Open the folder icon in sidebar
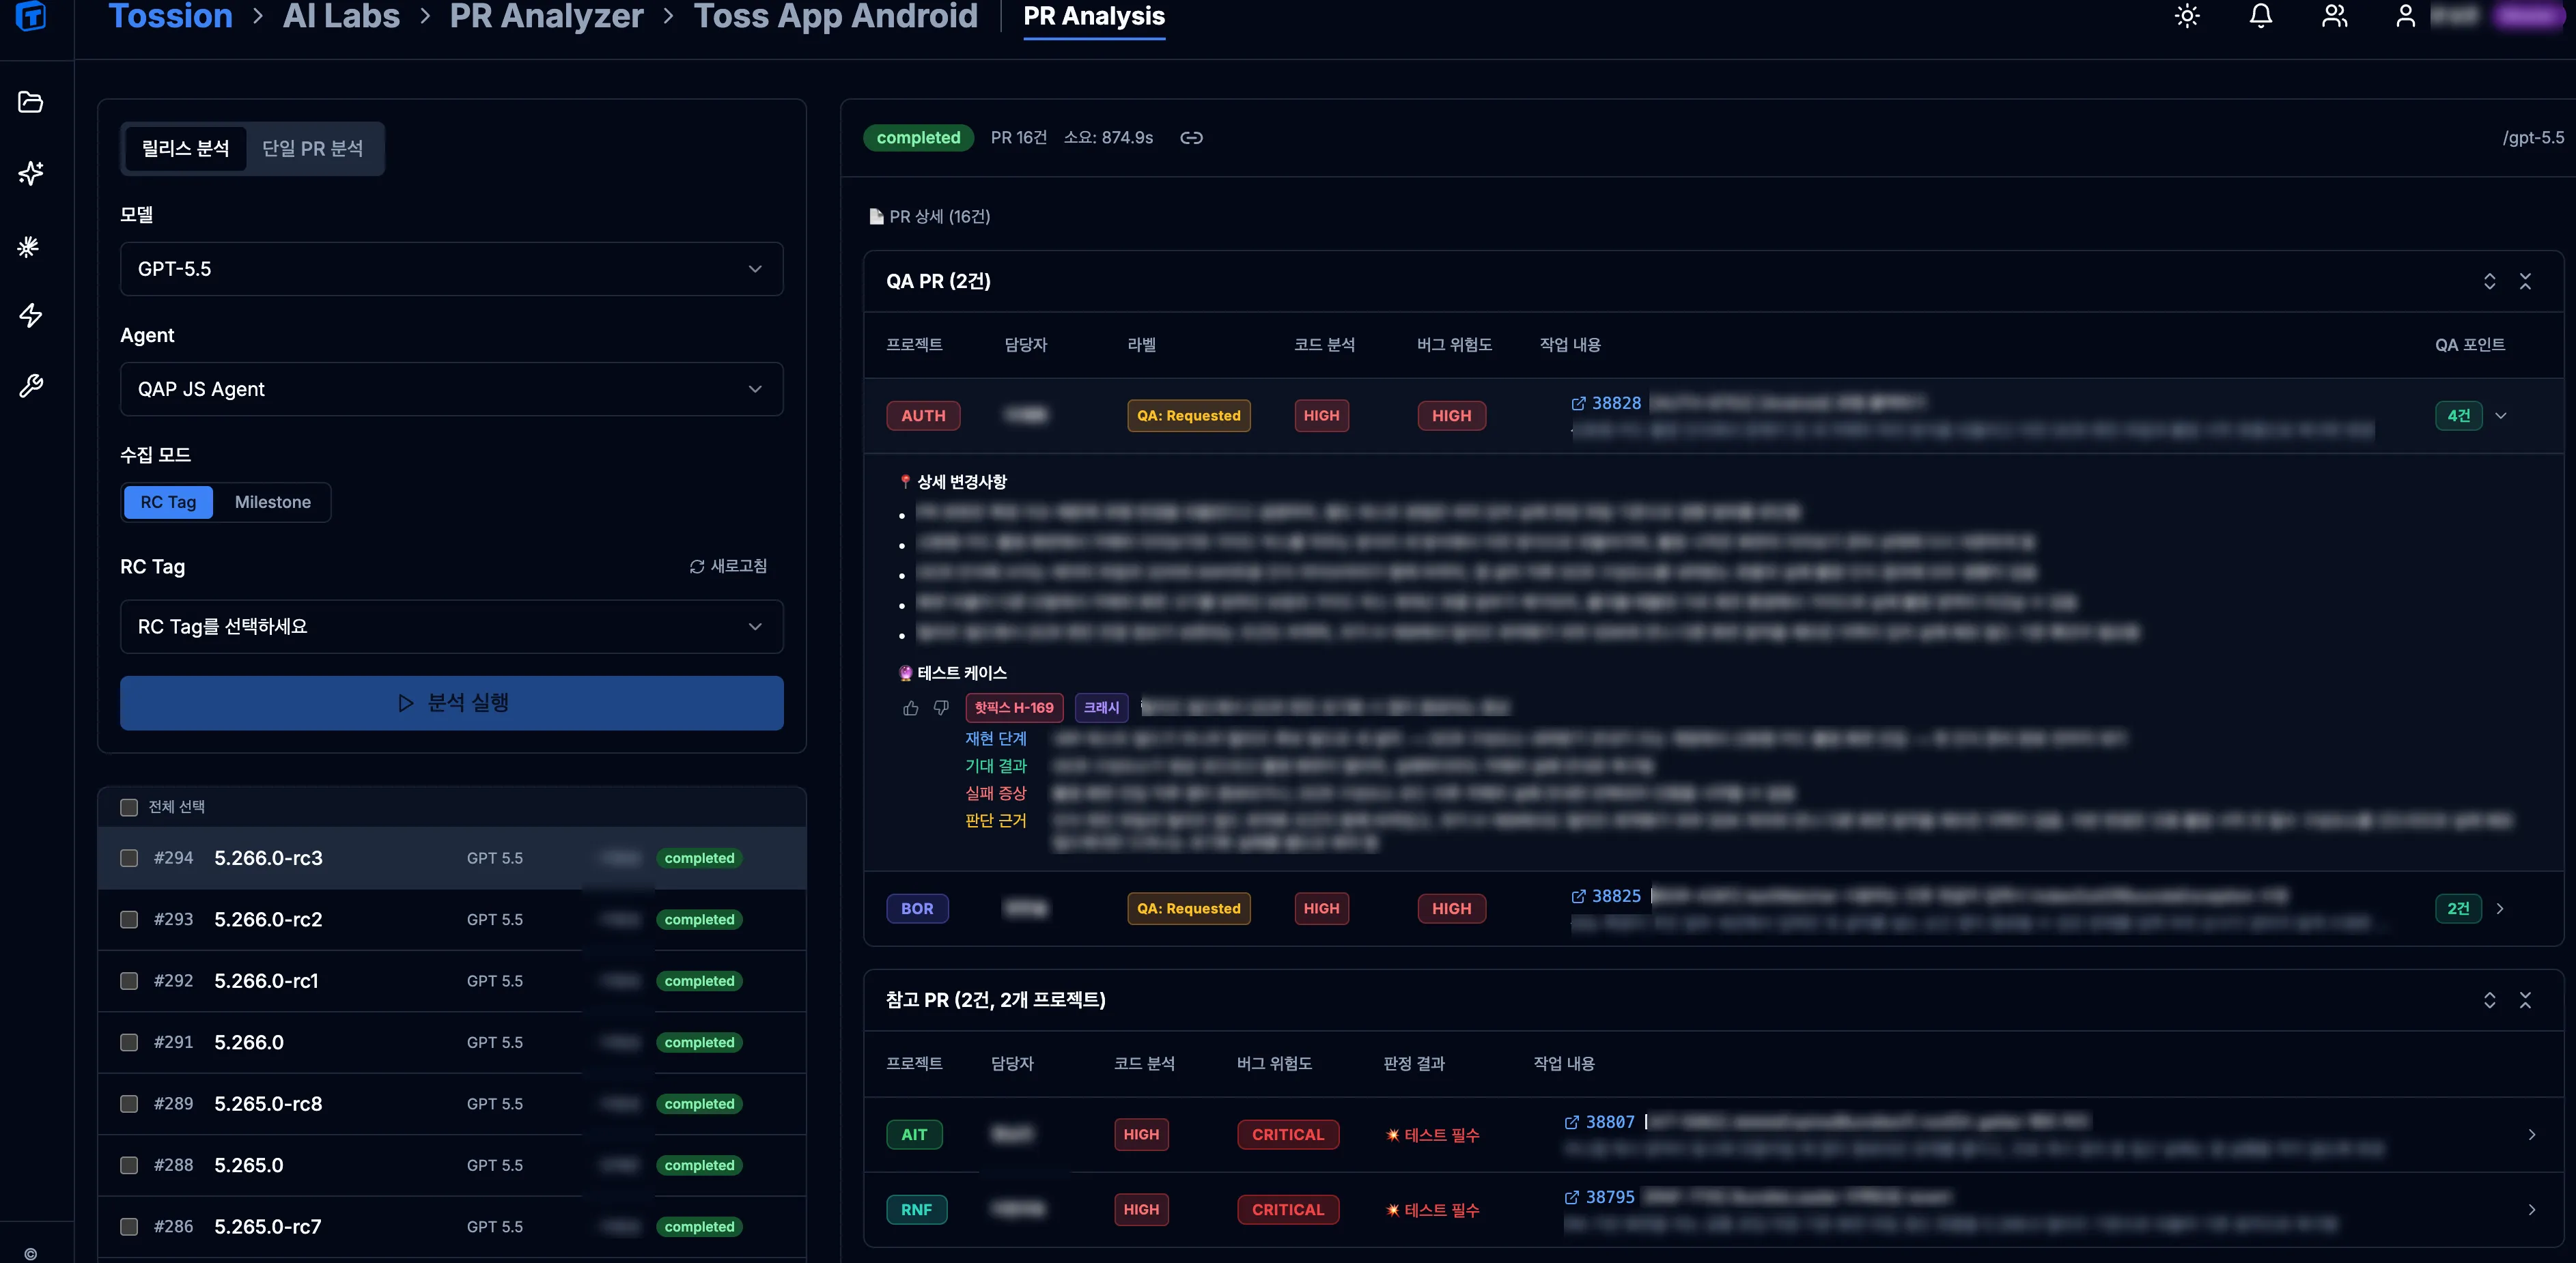The height and width of the screenshot is (1263, 2576). point(31,102)
